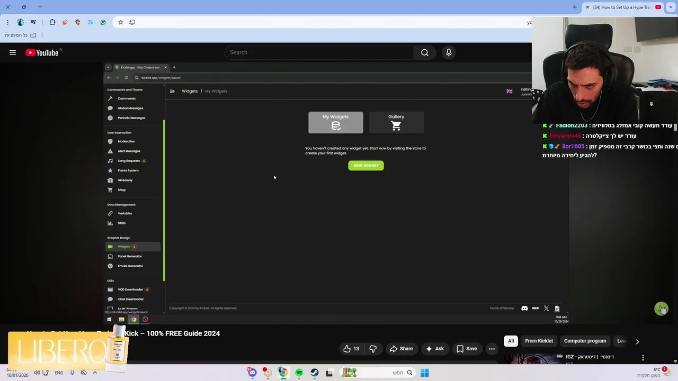The height and width of the screenshot is (381, 678).
Task: Open the all bookmarks folder
Action: (x=21, y=35)
